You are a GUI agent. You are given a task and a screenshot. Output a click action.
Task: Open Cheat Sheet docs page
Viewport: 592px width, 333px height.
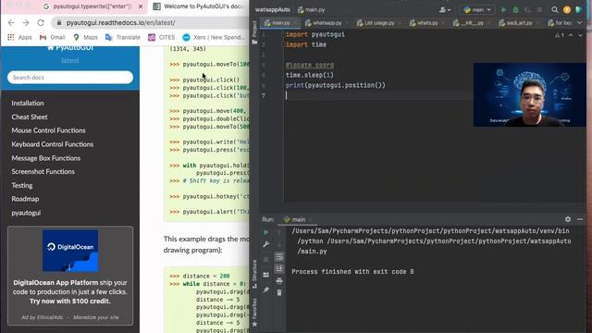point(30,117)
